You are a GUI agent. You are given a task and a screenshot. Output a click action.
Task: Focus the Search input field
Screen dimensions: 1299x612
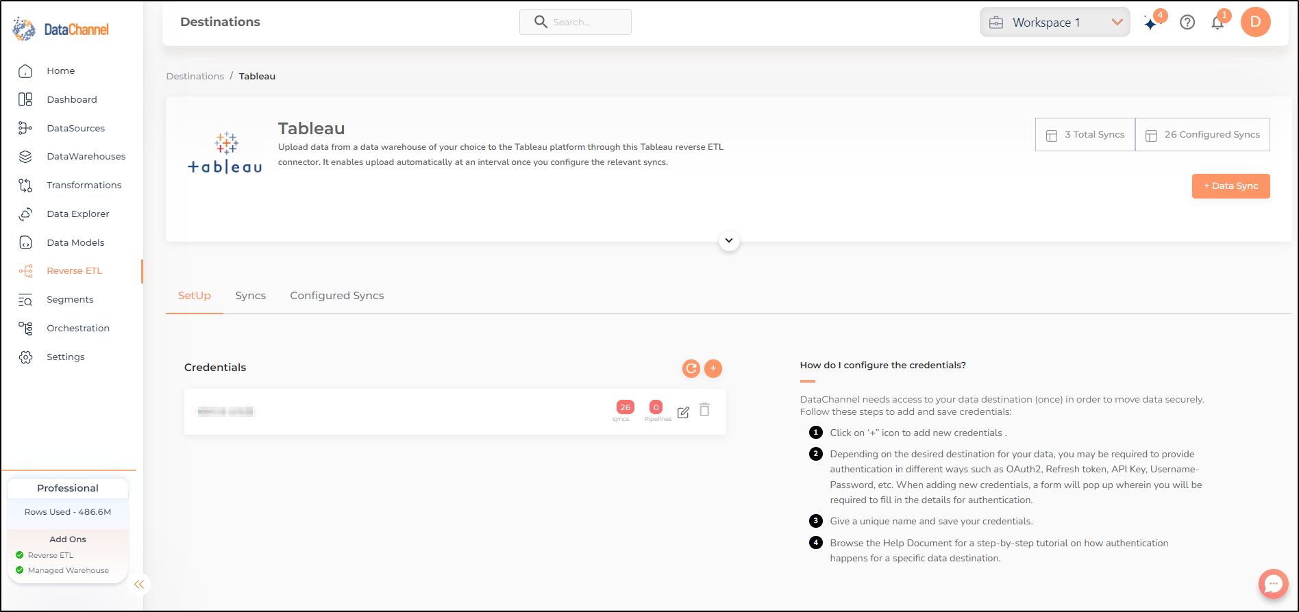click(x=576, y=22)
